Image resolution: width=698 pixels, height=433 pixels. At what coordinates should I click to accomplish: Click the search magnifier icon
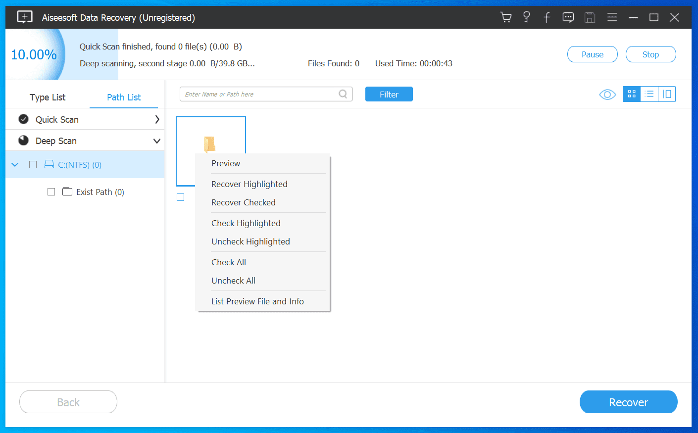pyautogui.click(x=343, y=94)
